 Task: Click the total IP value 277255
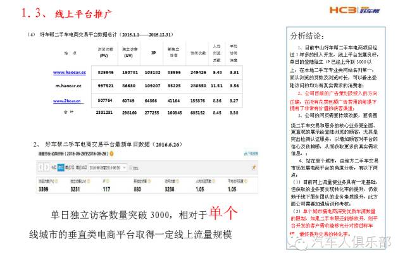[x=152, y=113]
